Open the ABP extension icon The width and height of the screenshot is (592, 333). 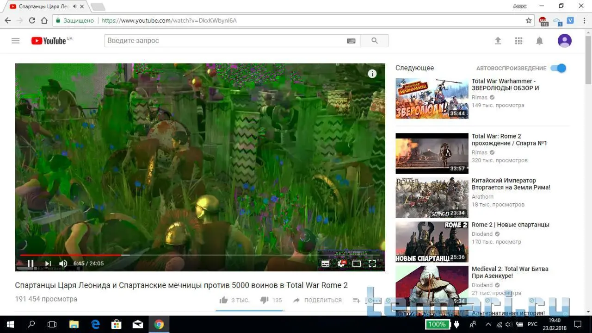point(543,21)
